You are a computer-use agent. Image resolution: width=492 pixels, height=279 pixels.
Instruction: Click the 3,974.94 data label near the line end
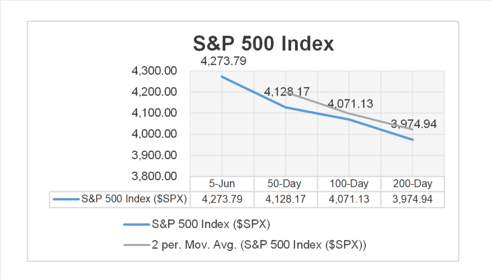[413, 124]
